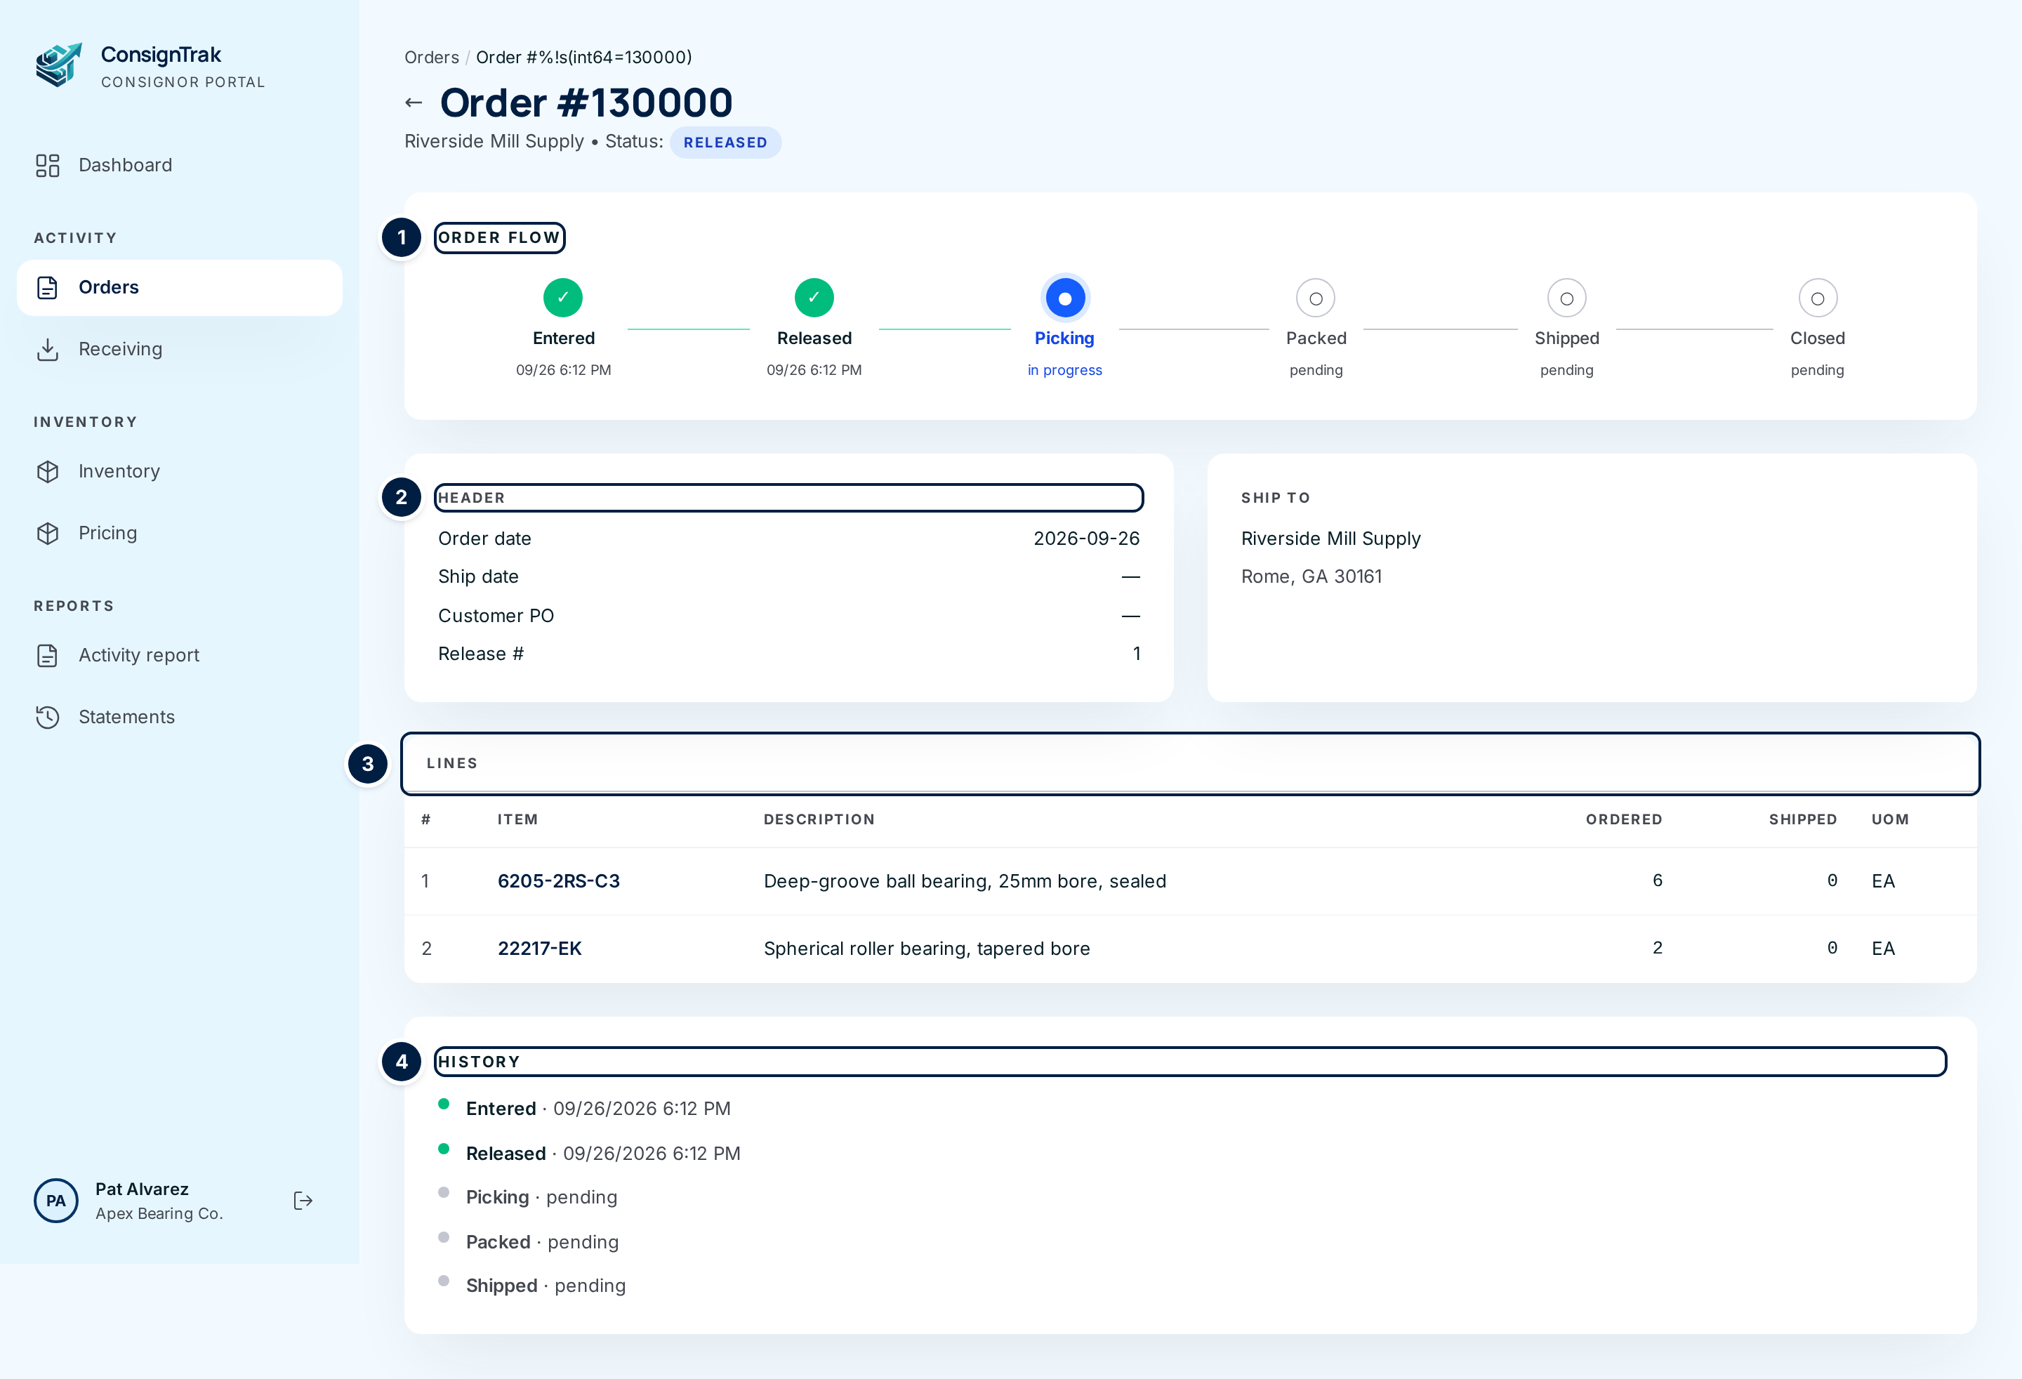Click the sign-out icon beside Pat Alvarez

coord(303,1201)
